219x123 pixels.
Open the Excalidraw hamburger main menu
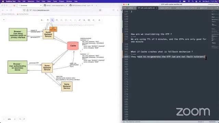click(x=4, y=20)
